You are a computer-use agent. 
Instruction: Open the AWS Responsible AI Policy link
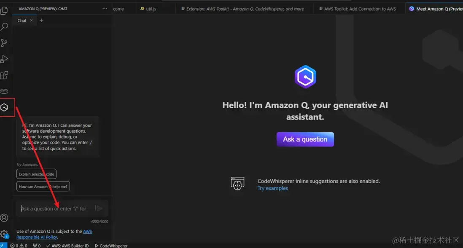54,234
